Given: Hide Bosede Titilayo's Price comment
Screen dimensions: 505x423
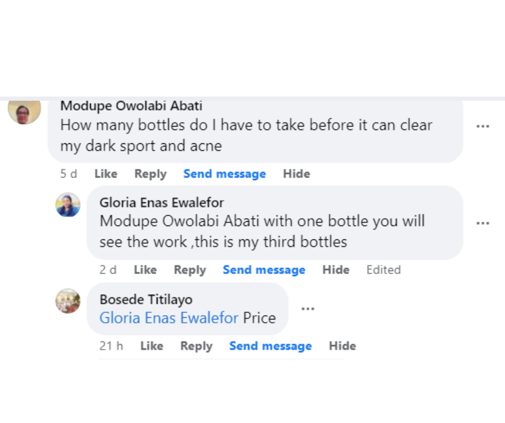Looking at the screenshot, I should point(342,346).
